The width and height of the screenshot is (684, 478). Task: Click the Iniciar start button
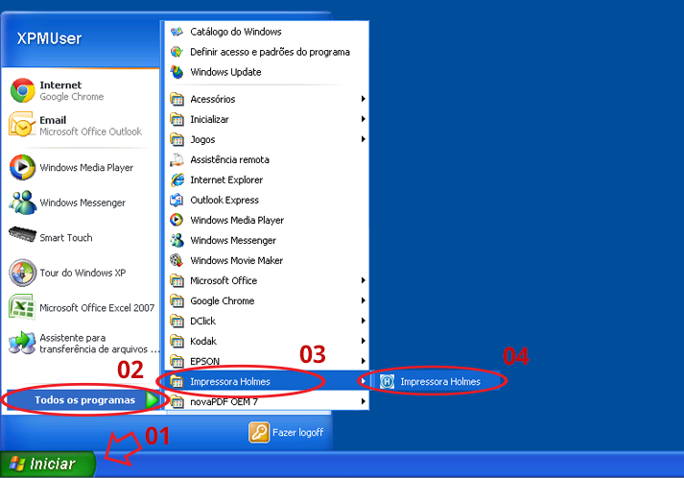pyautogui.click(x=48, y=464)
